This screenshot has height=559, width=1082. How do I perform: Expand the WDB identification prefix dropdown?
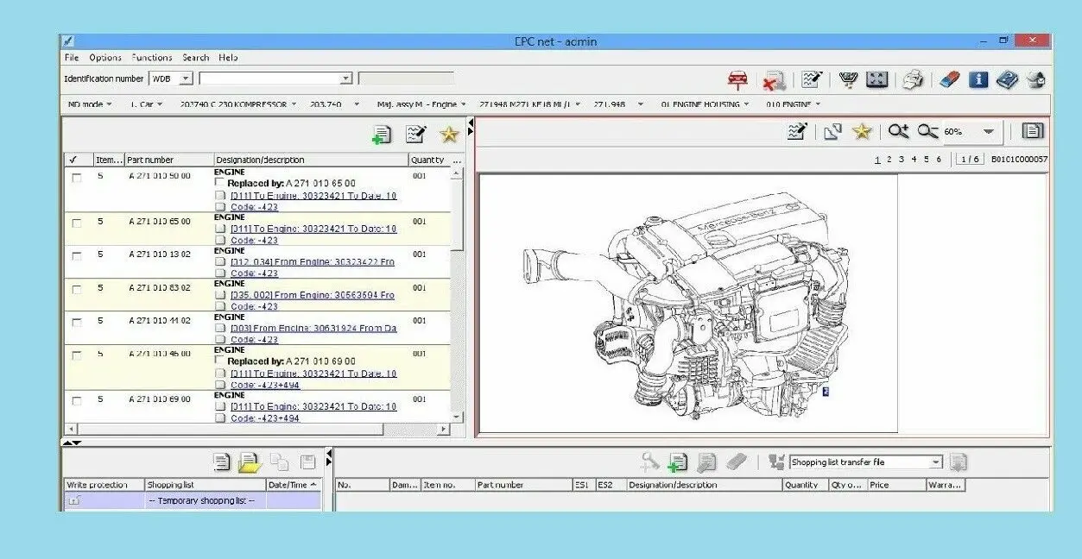(x=186, y=79)
